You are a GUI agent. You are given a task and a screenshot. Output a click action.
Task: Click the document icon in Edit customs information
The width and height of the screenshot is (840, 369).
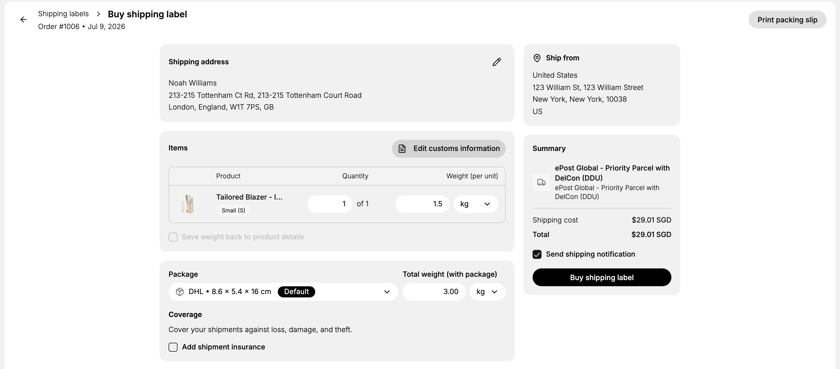click(x=402, y=149)
